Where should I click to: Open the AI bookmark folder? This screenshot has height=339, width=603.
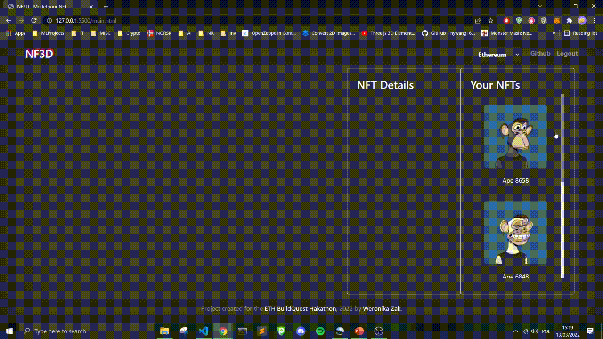[185, 33]
